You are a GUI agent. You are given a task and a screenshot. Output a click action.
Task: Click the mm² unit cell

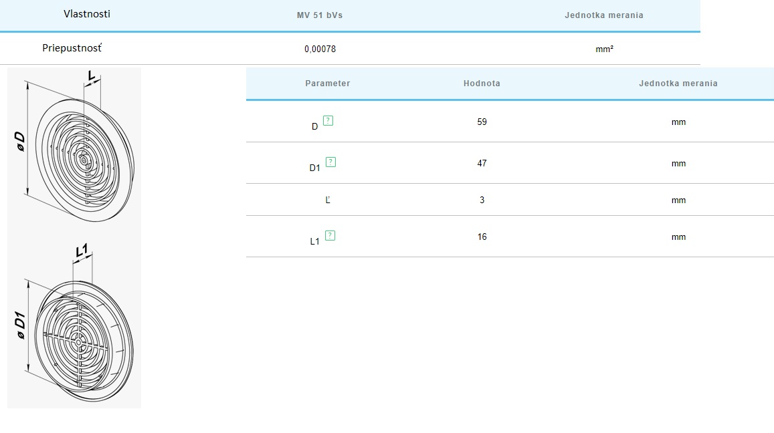pyautogui.click(x=604, y=49)
